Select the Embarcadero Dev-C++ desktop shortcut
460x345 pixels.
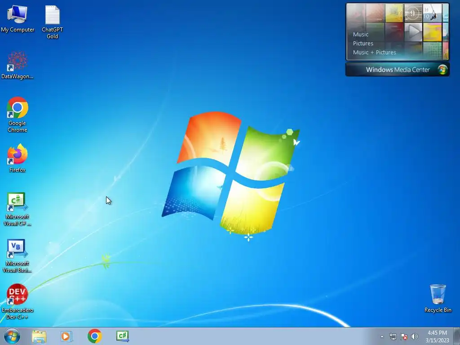(x=18, y=301)
